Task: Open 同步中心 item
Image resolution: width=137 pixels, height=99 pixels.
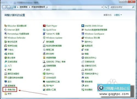Action: (48, 74)
